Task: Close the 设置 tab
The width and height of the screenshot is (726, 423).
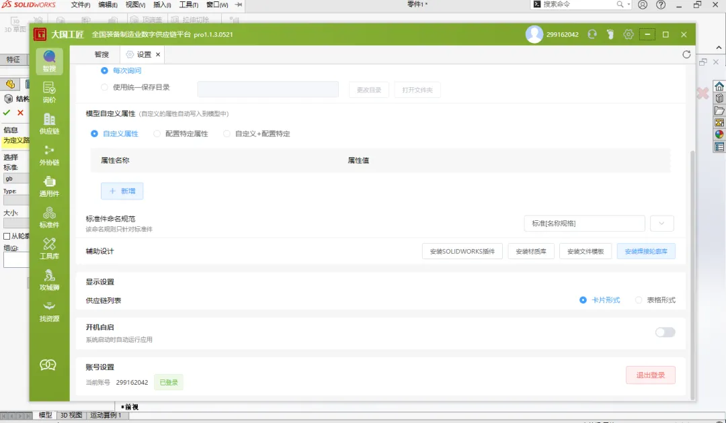Action: coord(158,54)
